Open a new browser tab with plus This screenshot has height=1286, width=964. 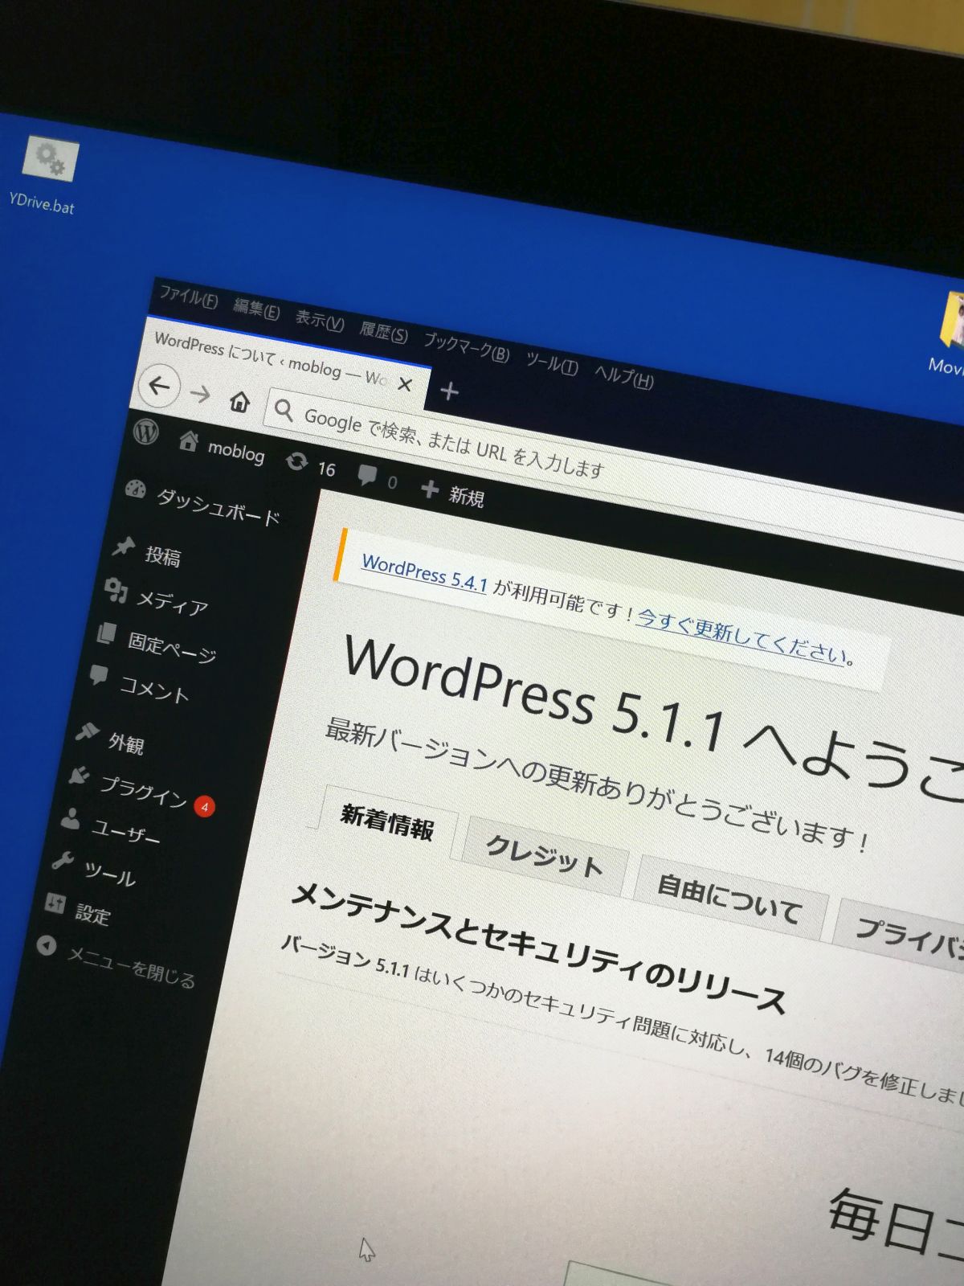[x=450, y=392]
